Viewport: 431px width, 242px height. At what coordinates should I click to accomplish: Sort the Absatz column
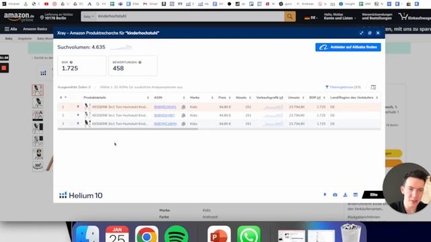click(250, 97)
